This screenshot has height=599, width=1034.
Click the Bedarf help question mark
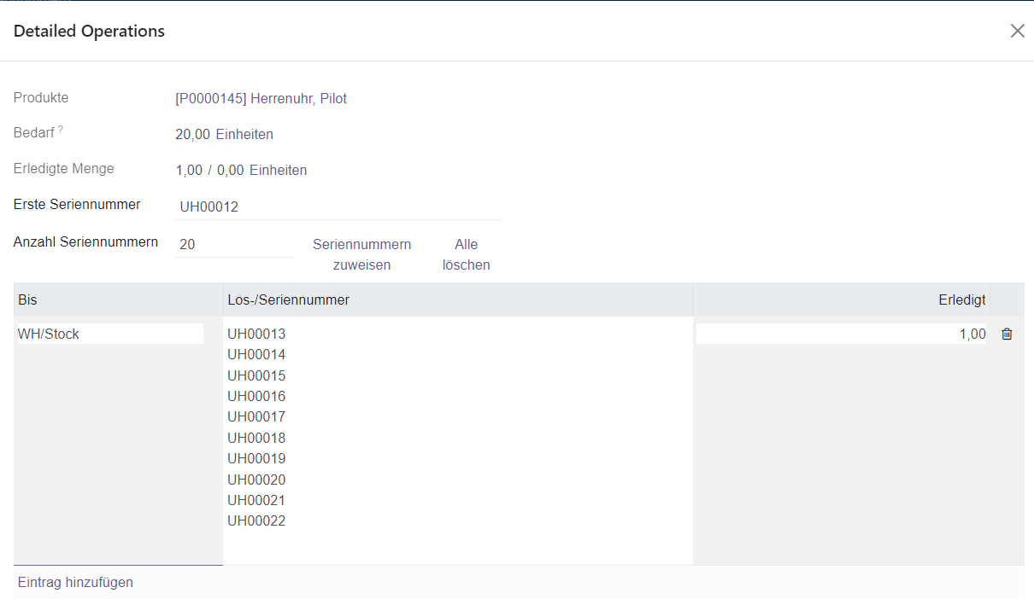tap(61, 130)
